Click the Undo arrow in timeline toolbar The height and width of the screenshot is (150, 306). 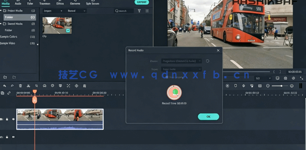pos(4,86)
